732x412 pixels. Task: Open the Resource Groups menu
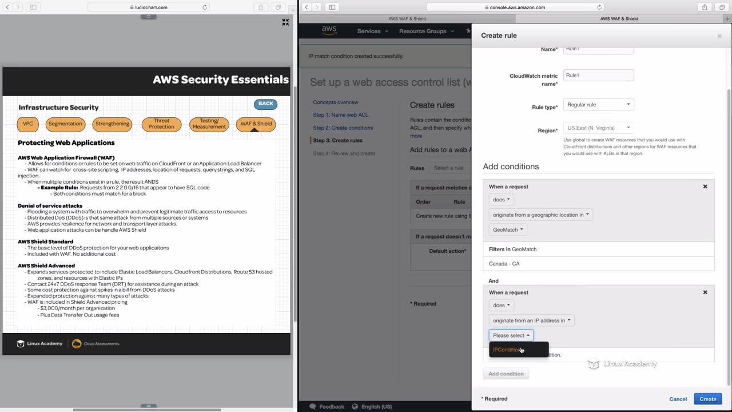(x=427, y=31)
